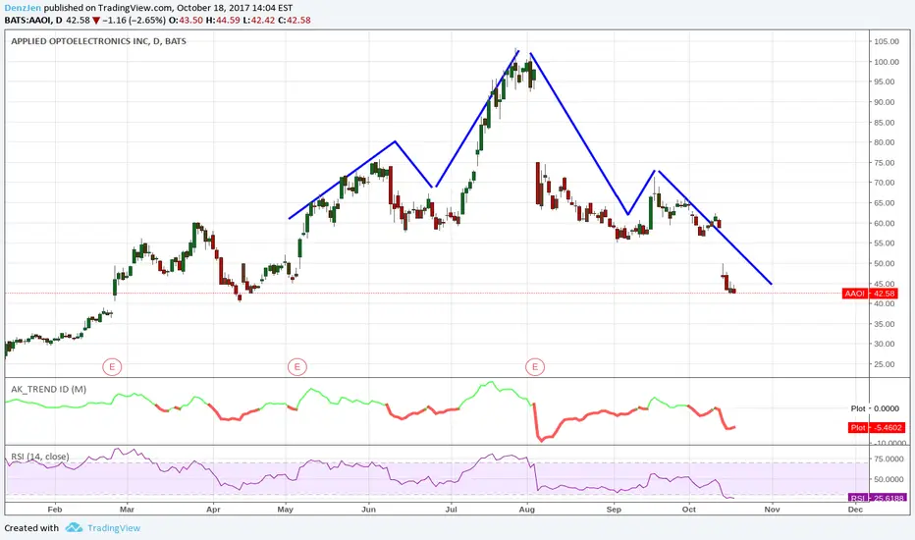Click the Aug label on time axis

point(527,510)
